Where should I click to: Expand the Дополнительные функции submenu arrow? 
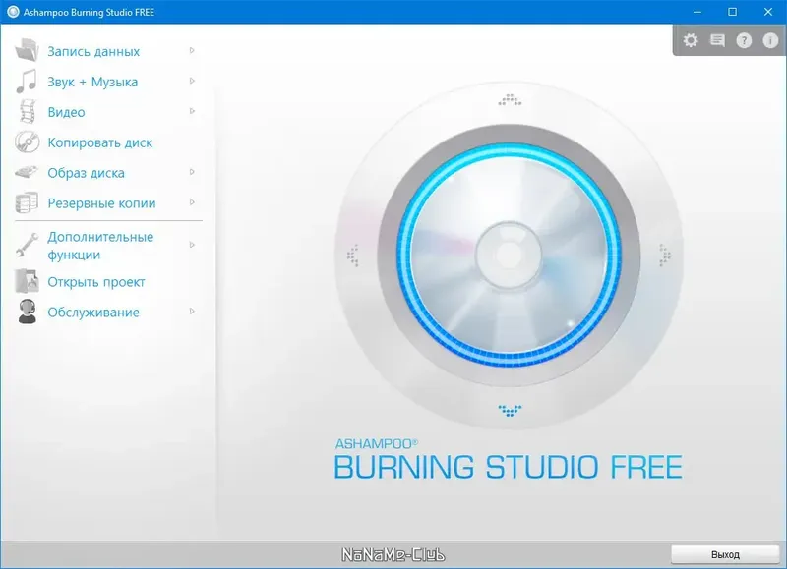[x=192, y=245]
